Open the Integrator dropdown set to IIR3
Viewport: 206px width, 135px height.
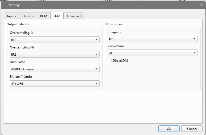(x=152, y=39)
